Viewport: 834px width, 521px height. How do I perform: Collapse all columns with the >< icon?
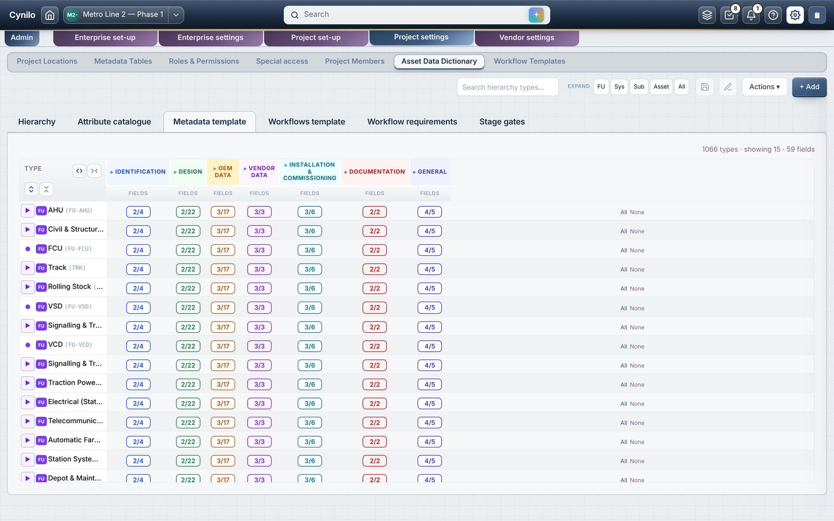(x=94, y=170)
